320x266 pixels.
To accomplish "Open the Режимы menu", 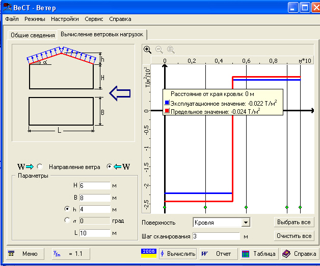I will click(35, 19).
